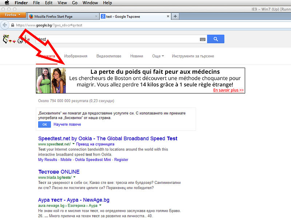Image resolution: width=291 pixels, height=222 pixels.
Task: Click the Google doodle logo
Action: pyautogui.click(x=16, y=39)
